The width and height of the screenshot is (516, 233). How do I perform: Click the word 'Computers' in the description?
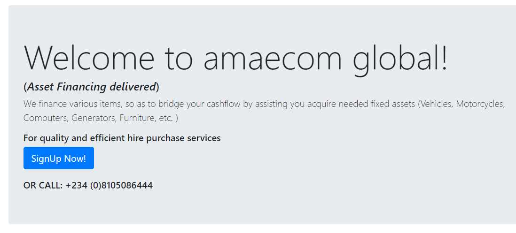click(x=45, y=118)
